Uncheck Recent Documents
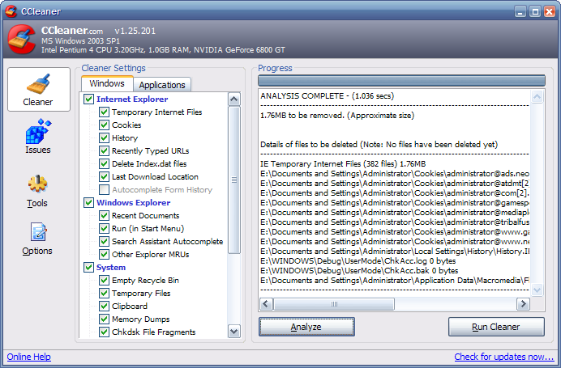The image size is (561, 368). (x=104, y=215)
